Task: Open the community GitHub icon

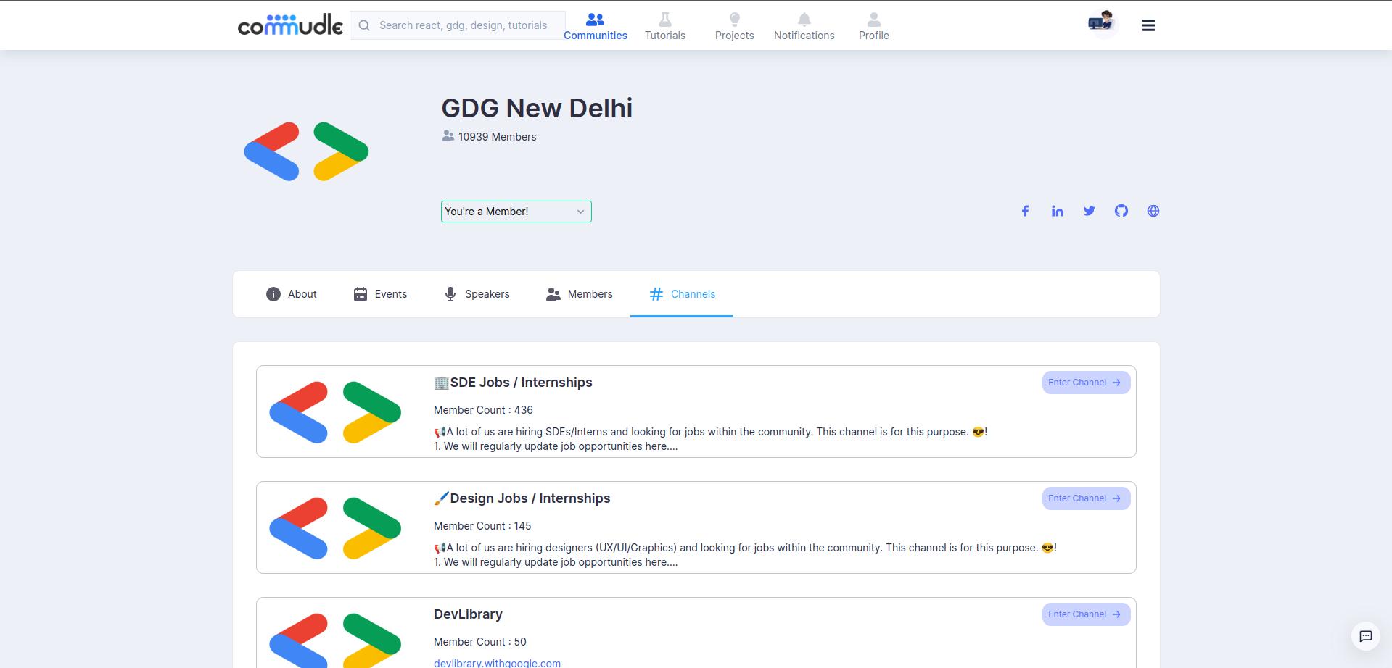Action: tap(1121, 211)
